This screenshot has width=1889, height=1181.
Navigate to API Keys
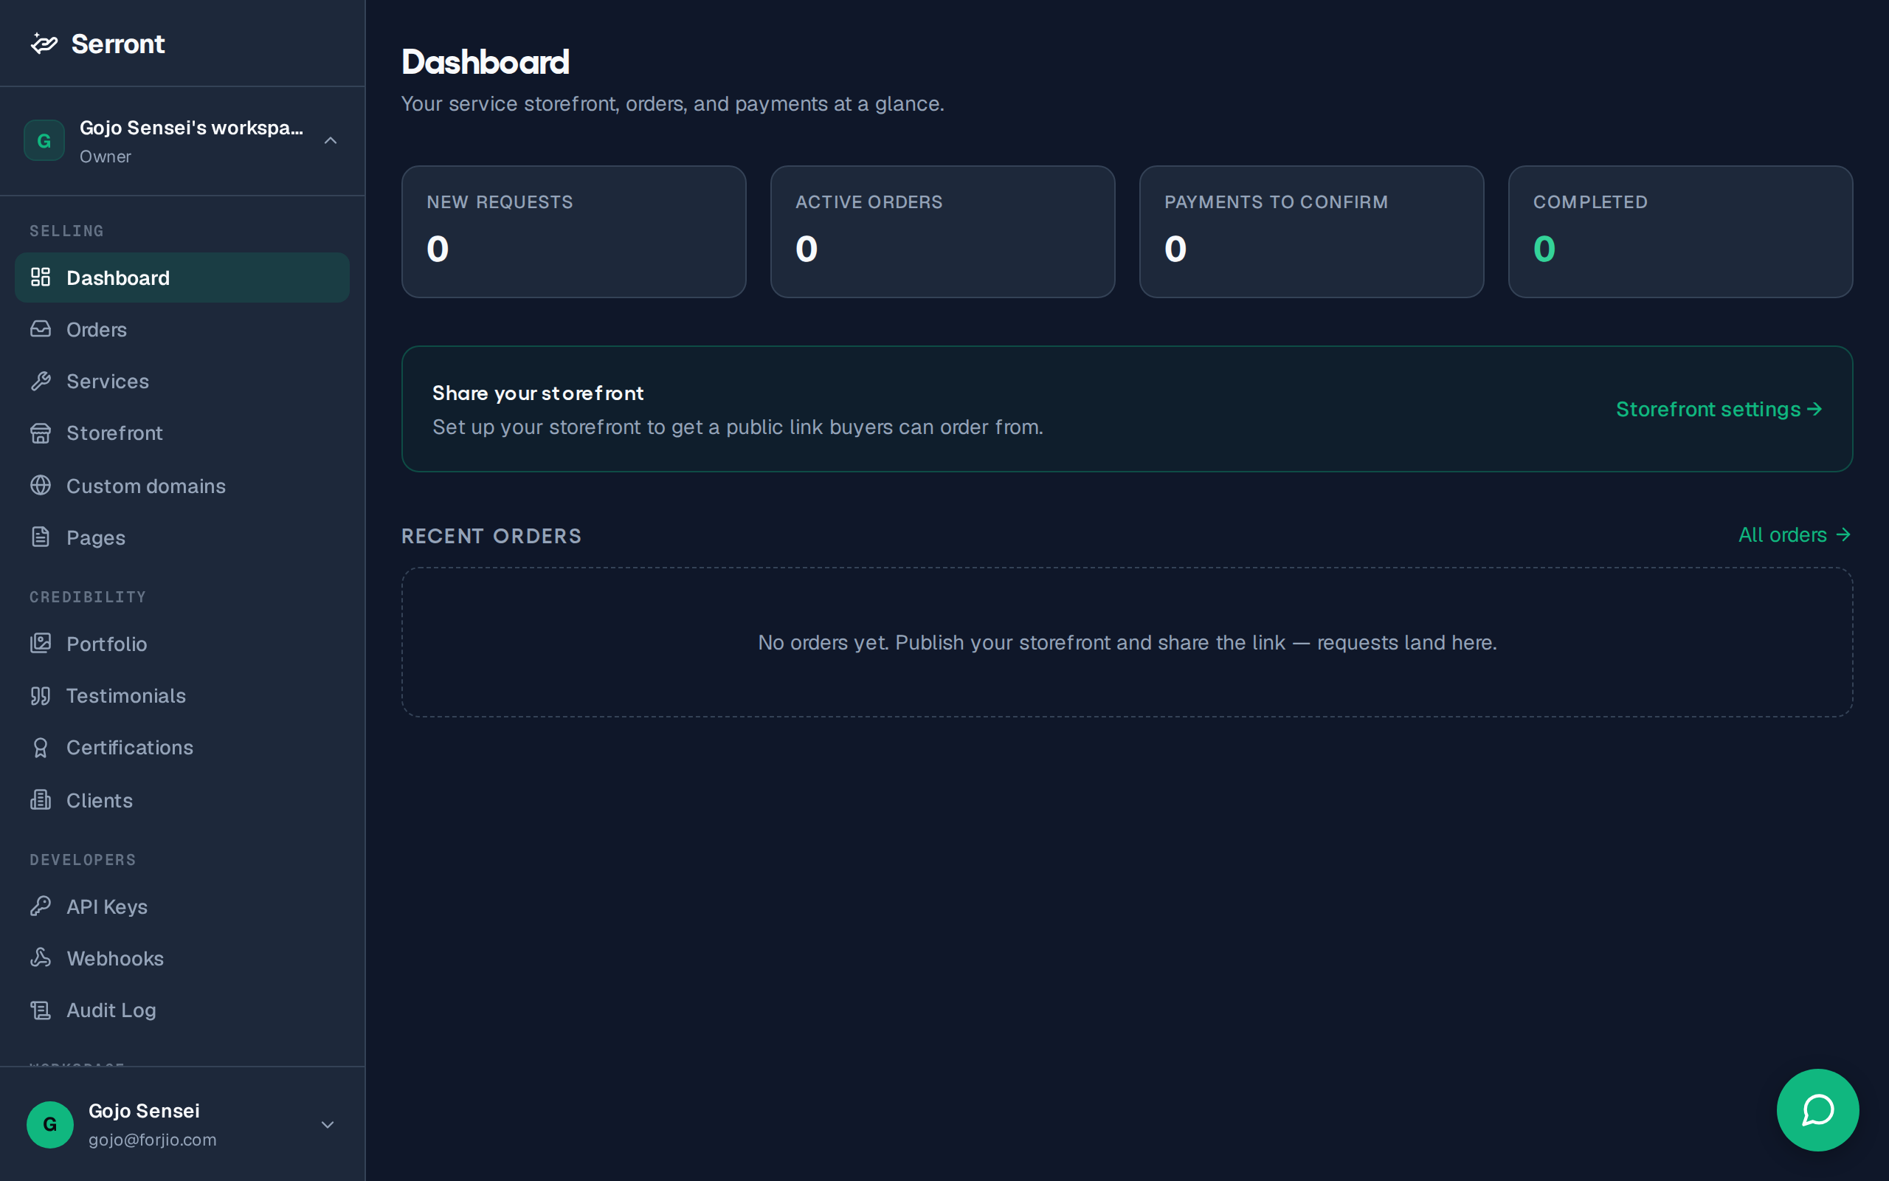[x=182, y=906]
